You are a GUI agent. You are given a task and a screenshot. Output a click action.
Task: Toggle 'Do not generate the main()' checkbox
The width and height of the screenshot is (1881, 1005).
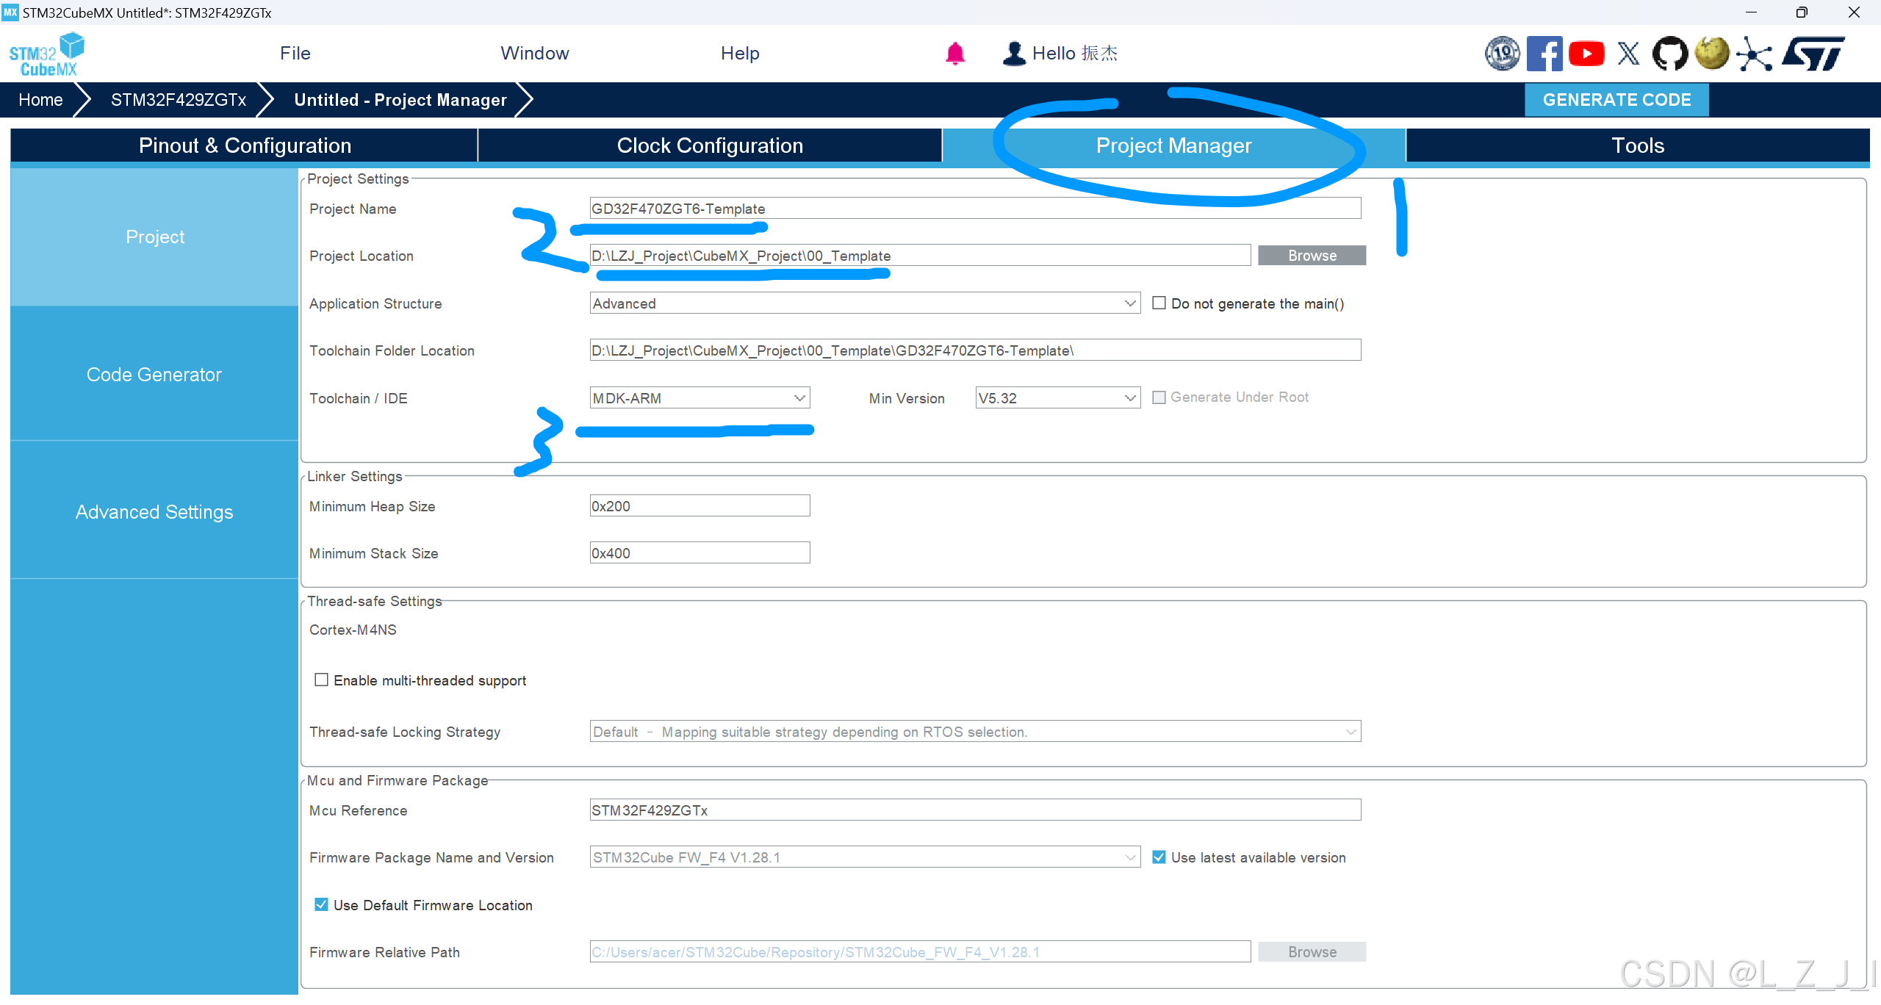[1159, 303]
